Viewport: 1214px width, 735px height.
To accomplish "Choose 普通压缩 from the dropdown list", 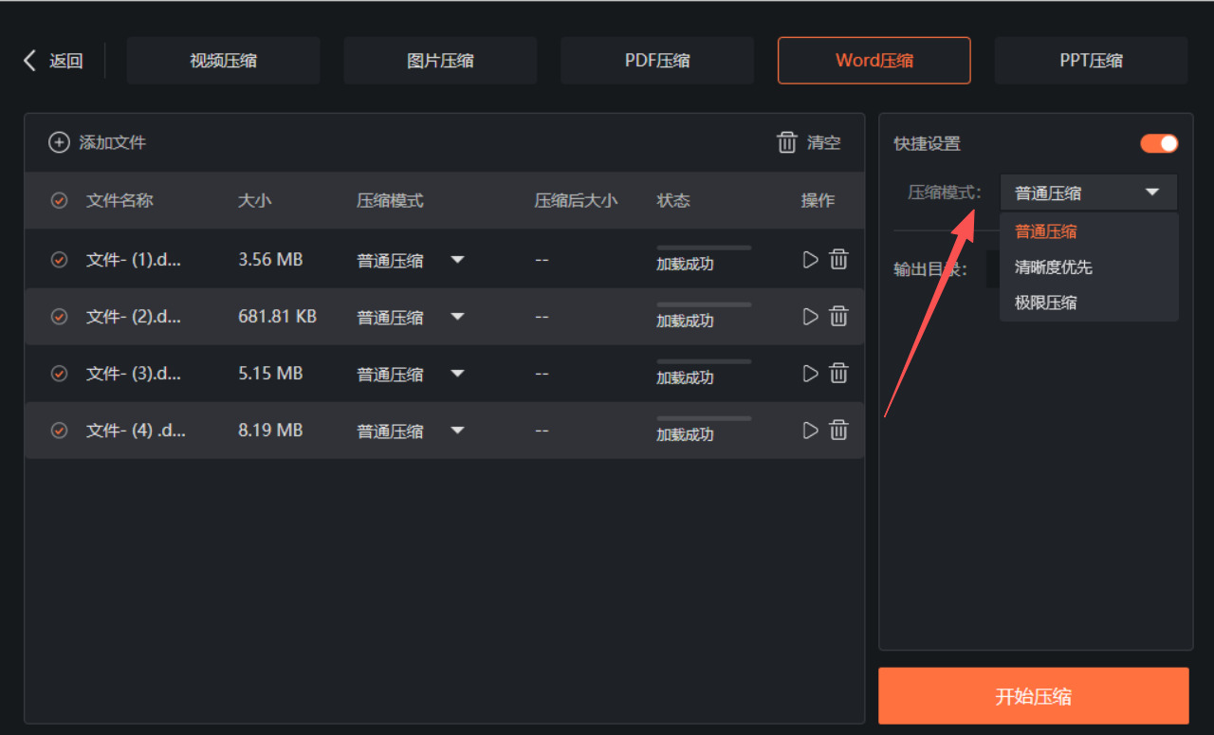I will pos(1045,231).
